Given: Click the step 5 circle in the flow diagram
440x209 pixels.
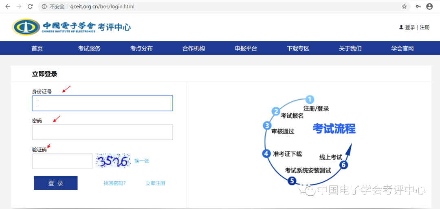Looking at the screenshot, I should pos(292,181).
